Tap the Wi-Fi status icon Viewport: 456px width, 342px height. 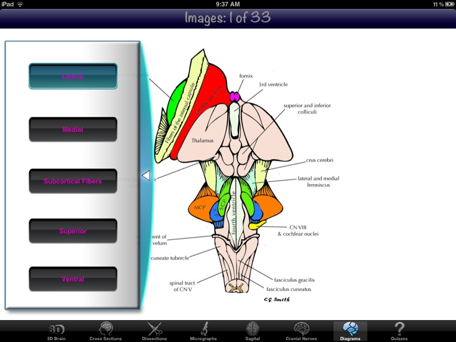(x=20, y=4)
